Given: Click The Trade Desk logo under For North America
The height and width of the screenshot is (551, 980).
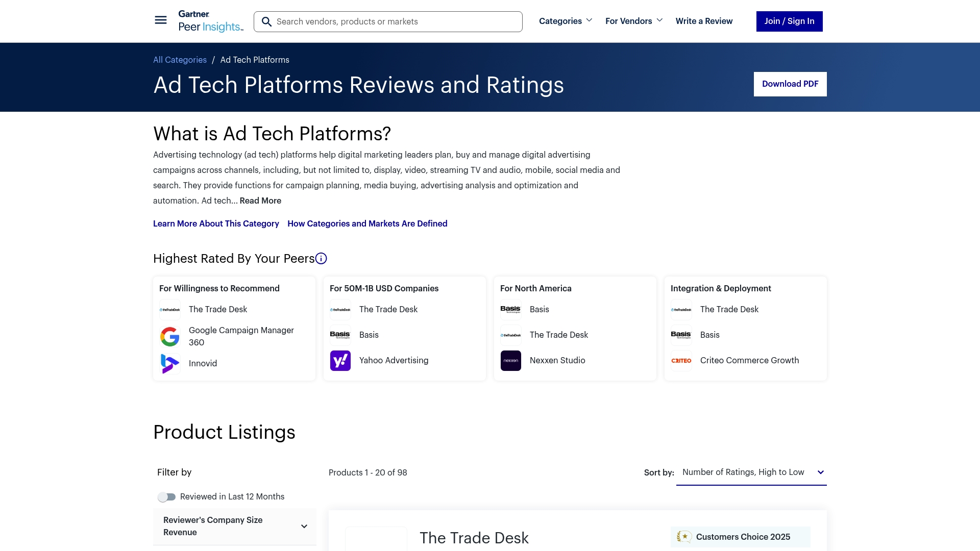Looking at the screenshot, I should coord(511,335).
